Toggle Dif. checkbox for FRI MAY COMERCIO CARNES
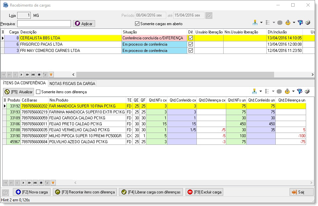 [x=191, y=50]
